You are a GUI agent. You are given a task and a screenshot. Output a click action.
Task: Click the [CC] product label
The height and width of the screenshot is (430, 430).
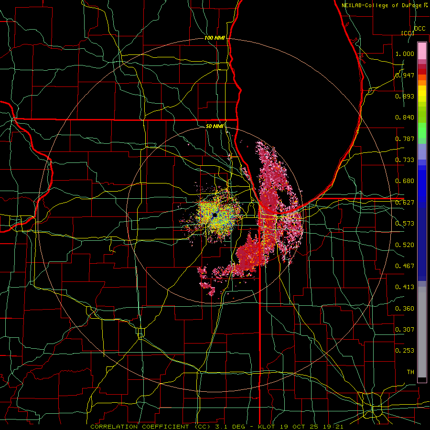pyautogui.click(x=408, y=33)
